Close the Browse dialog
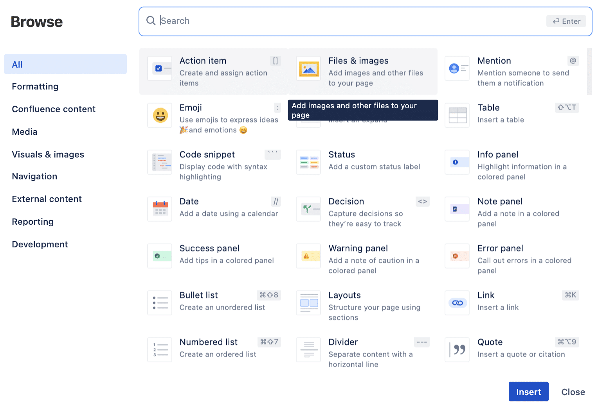 [x=573, y=392]
